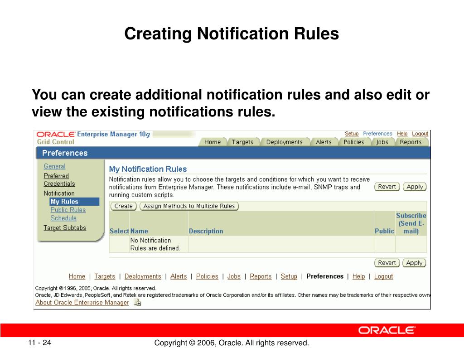This screenshot has height=348, width=464.
Task: Click the My Notification Rules heading
Action: 148,169
